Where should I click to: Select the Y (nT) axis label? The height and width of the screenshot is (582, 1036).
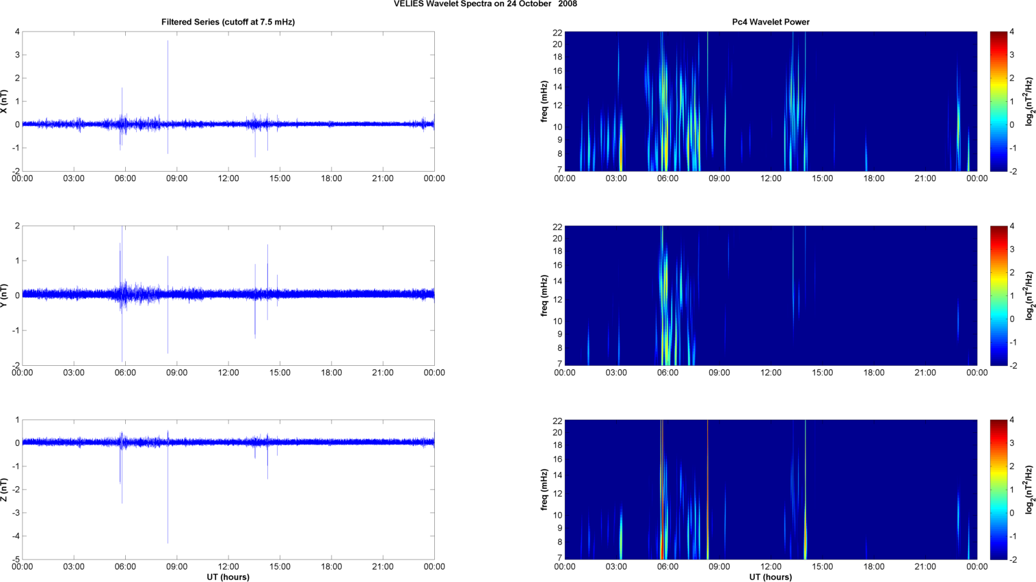[4, 295]
